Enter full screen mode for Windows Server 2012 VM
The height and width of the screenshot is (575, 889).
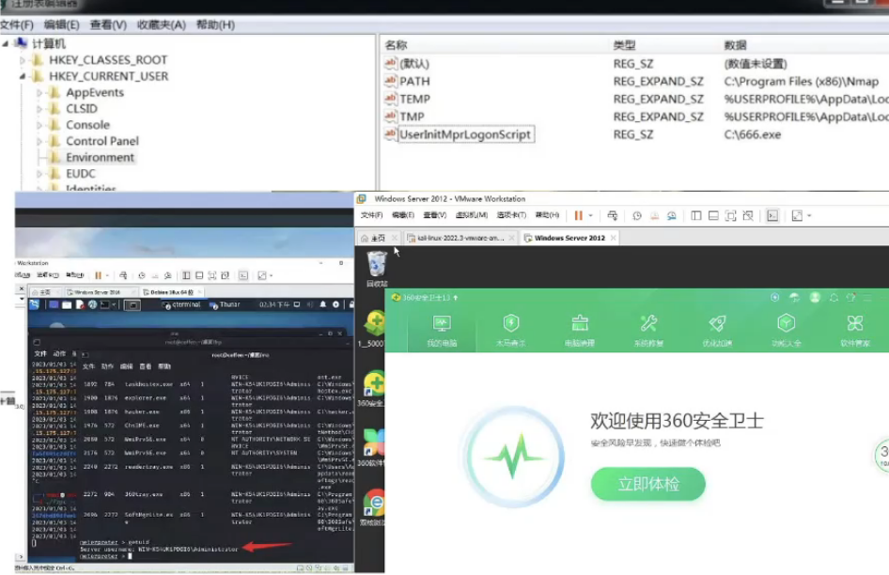[731, 215]
